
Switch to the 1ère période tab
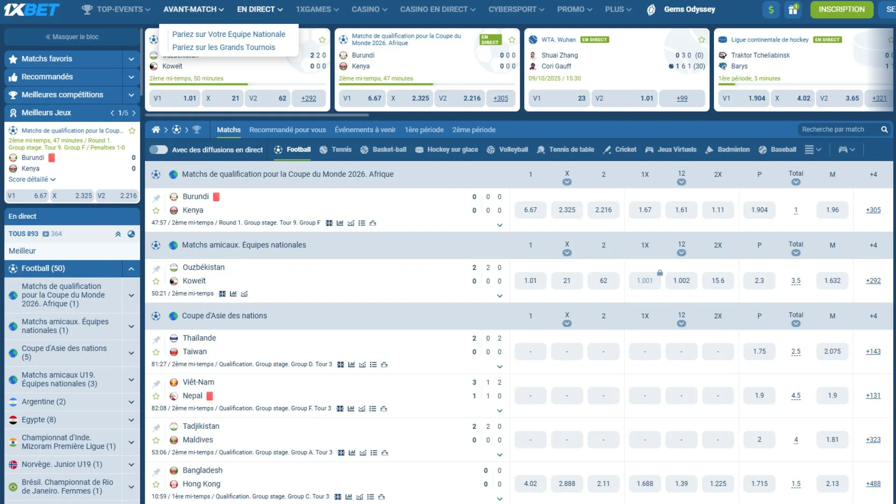tap(424, 130)
